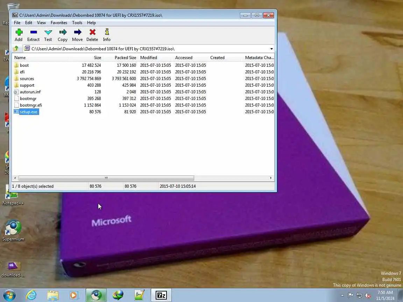Screen dimensions: 403x302
Task: Select the sources folder icon
Action: click(x=16, y=79)
